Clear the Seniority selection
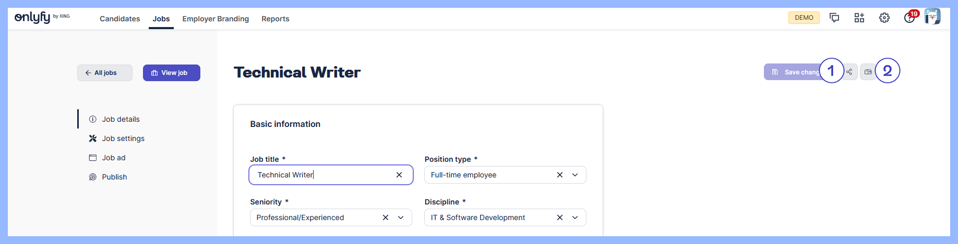Screen dimensions: 958x244 pos(386,217)
